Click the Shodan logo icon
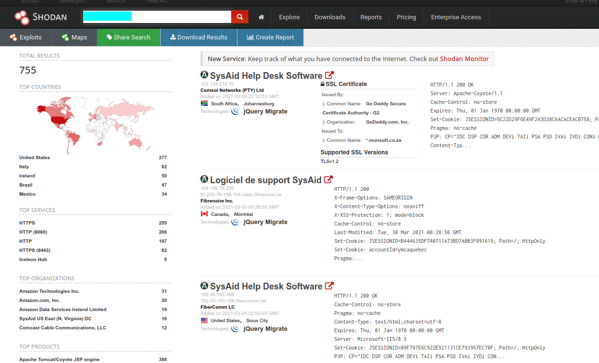The image size is (599, 363). [x=22, y=17]
